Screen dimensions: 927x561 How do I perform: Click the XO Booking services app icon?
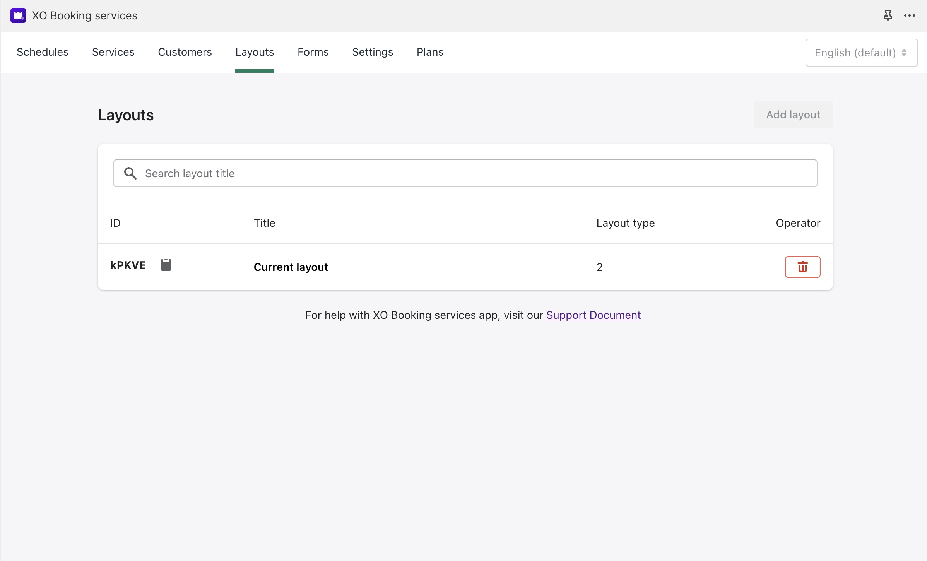[x=18, y=15]
